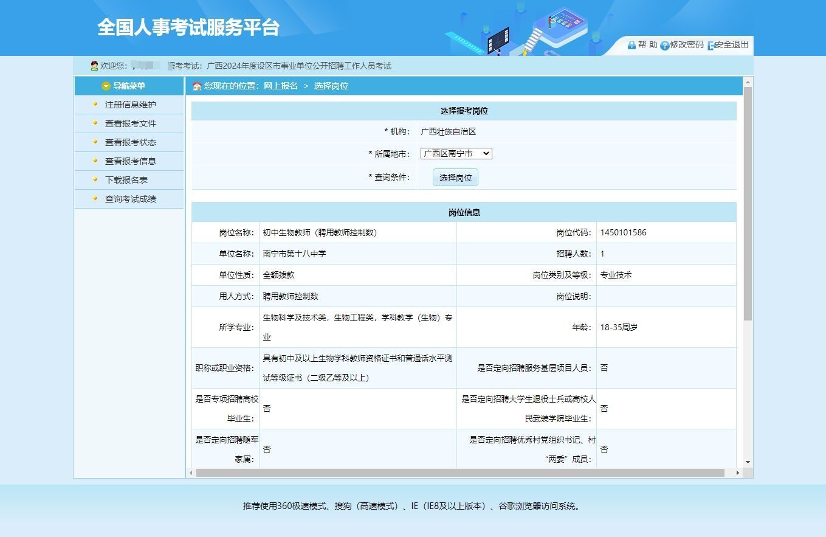Screen dimensions: 826x537
Task: Click the user avatar icon near 欢迎您
Action: tap(94, 66)
